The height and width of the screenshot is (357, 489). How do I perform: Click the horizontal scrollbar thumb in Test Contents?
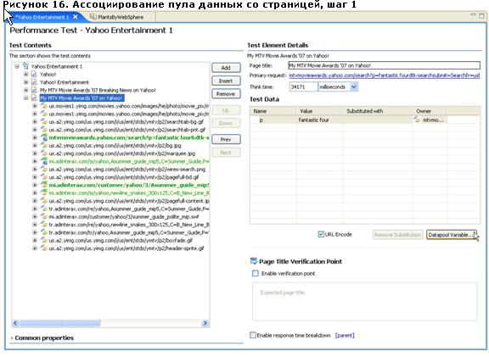click(x=60, y=323)
